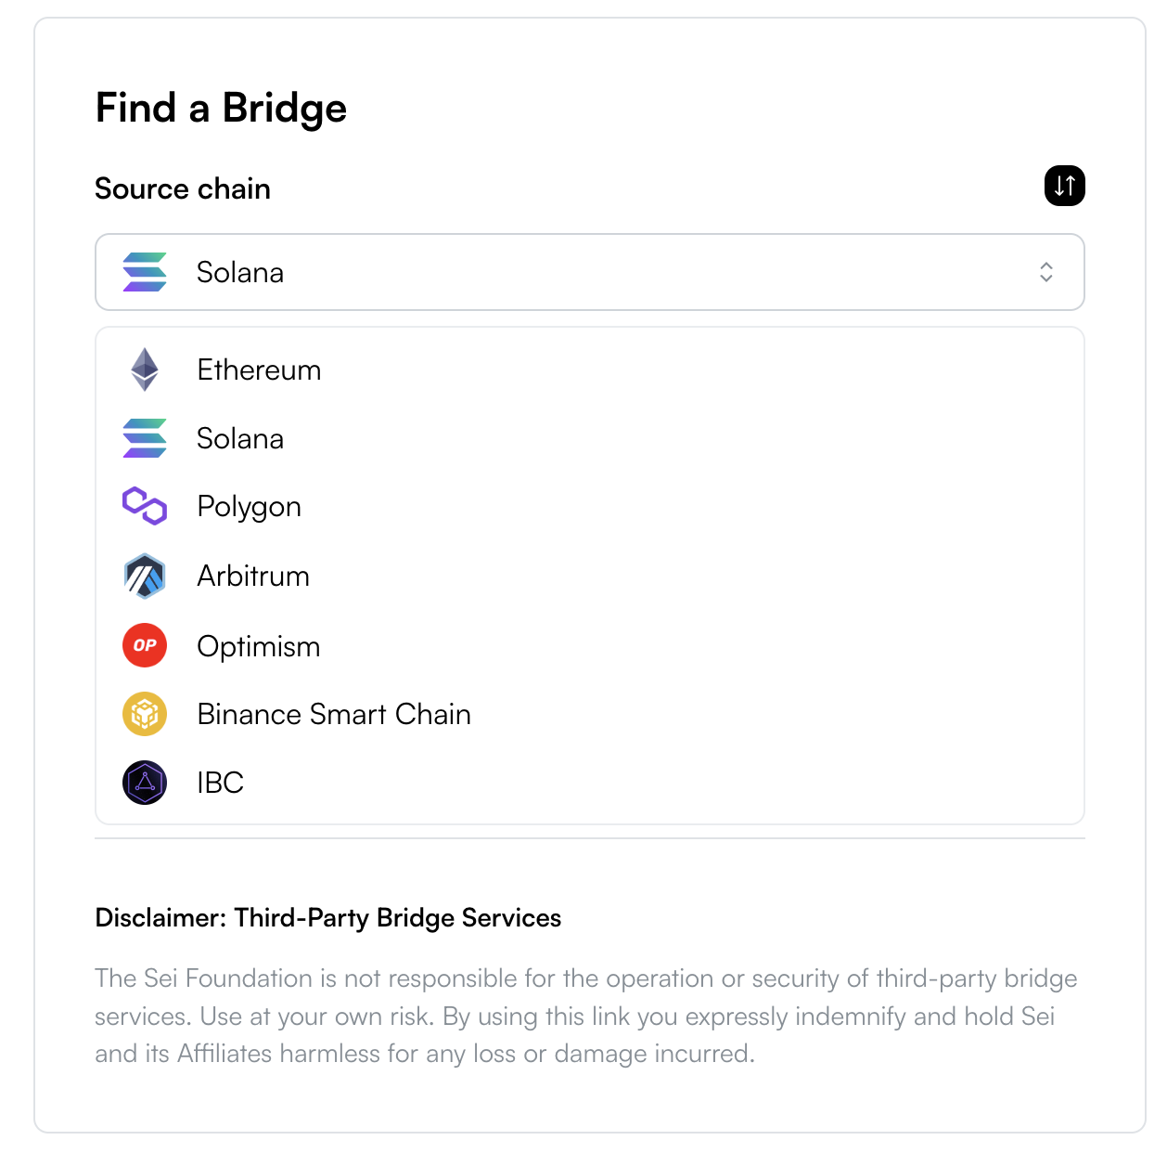
Task: Click the Binance Smart Chain gold icon
Action: point(145,714)
